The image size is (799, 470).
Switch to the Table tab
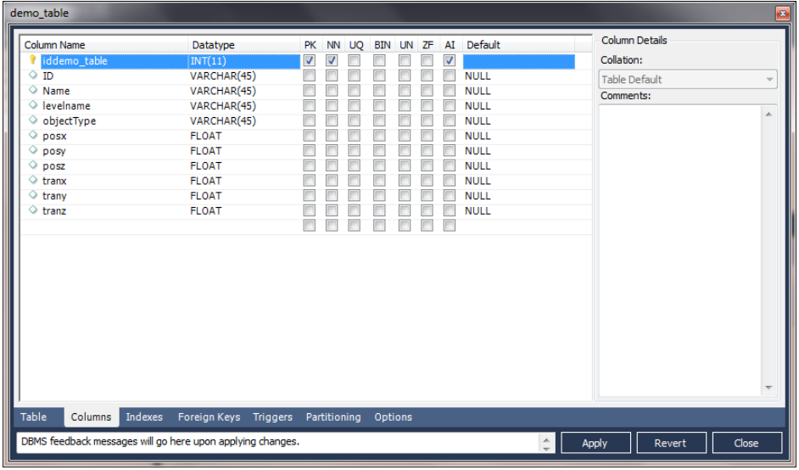click(34, 417)
